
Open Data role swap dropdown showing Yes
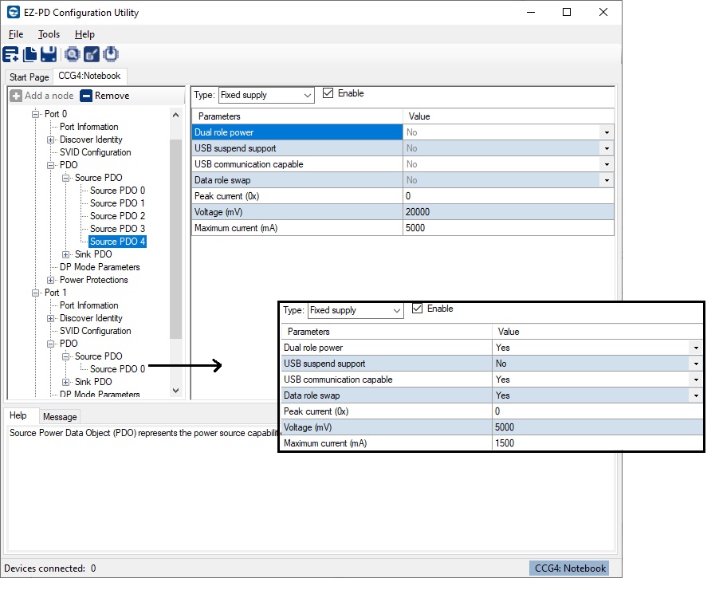[695, 395]
